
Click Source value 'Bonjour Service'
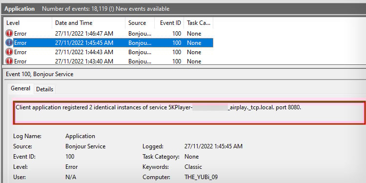(x=85, y=146)
